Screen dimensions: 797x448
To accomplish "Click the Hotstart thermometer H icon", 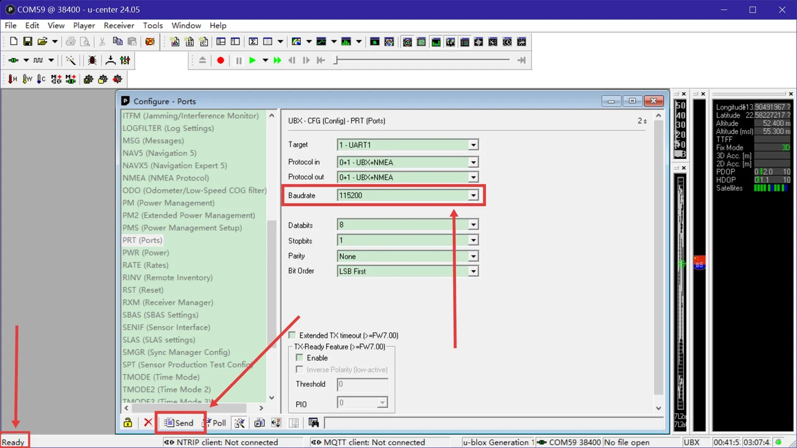I will tap(12, 79).
